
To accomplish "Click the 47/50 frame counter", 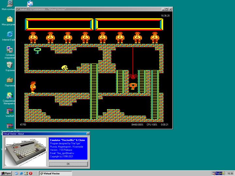I will click(x=23, y=125).
